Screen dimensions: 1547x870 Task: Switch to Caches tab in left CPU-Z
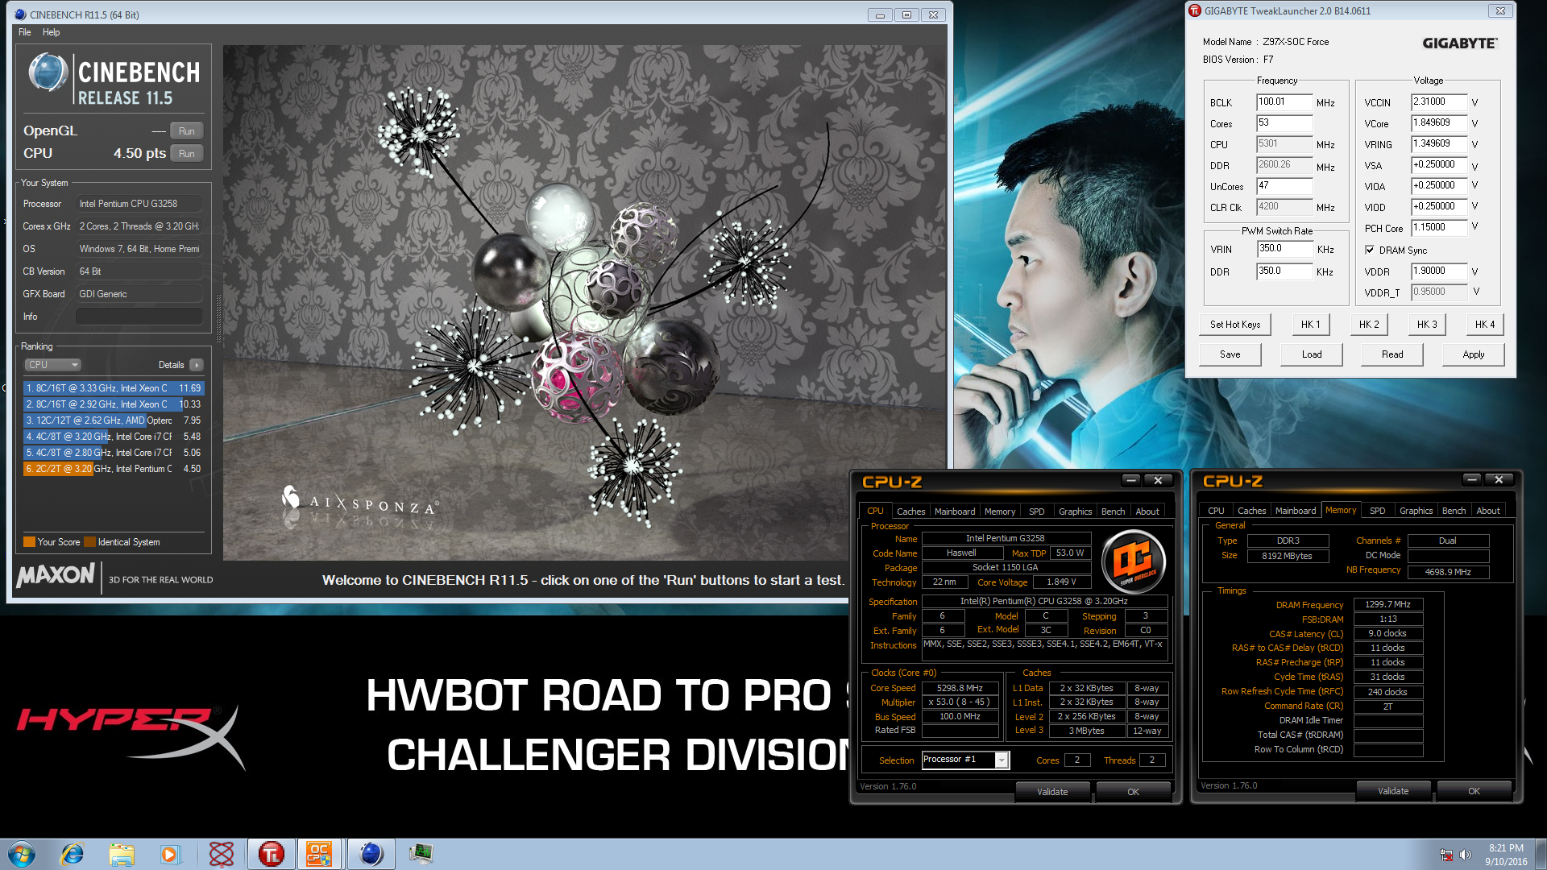point(910,512)
